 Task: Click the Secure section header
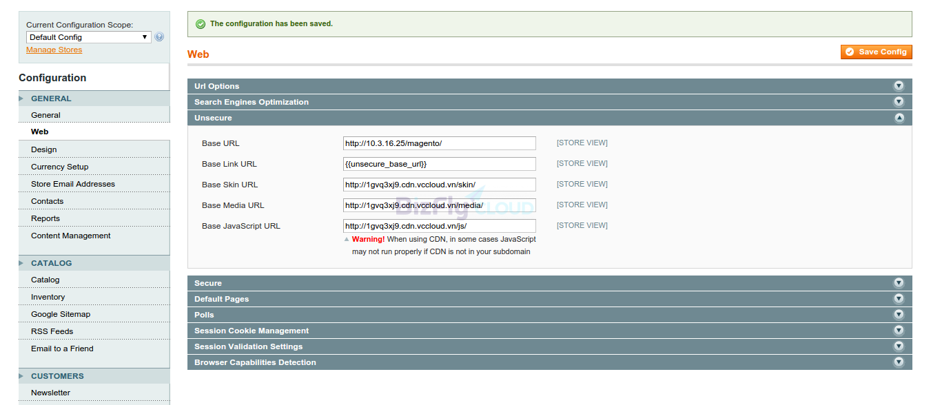coord(549,283)
